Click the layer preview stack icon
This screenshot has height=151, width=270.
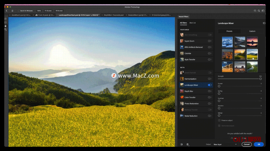click(187, 144)
